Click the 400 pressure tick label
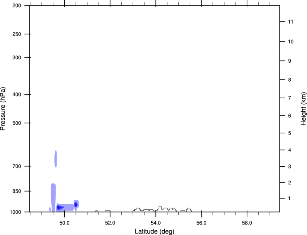 (17, 94)
